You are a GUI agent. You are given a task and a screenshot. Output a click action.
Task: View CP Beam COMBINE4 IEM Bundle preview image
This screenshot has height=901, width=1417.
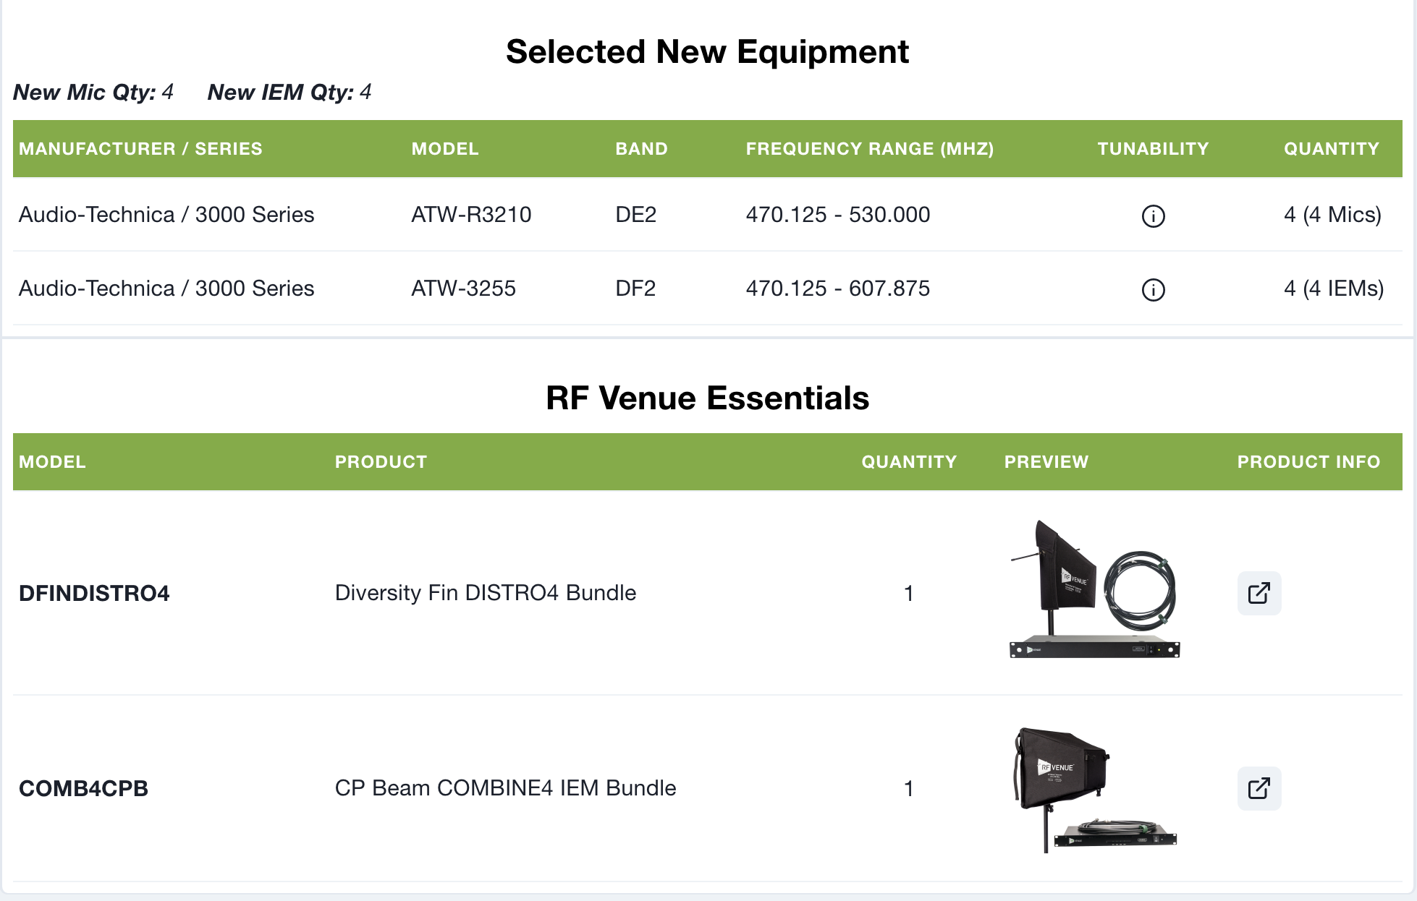coord(1095,789)
